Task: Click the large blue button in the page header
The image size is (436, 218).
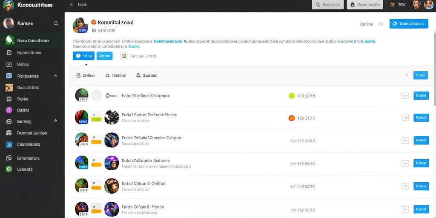Action: pos(409,24)
